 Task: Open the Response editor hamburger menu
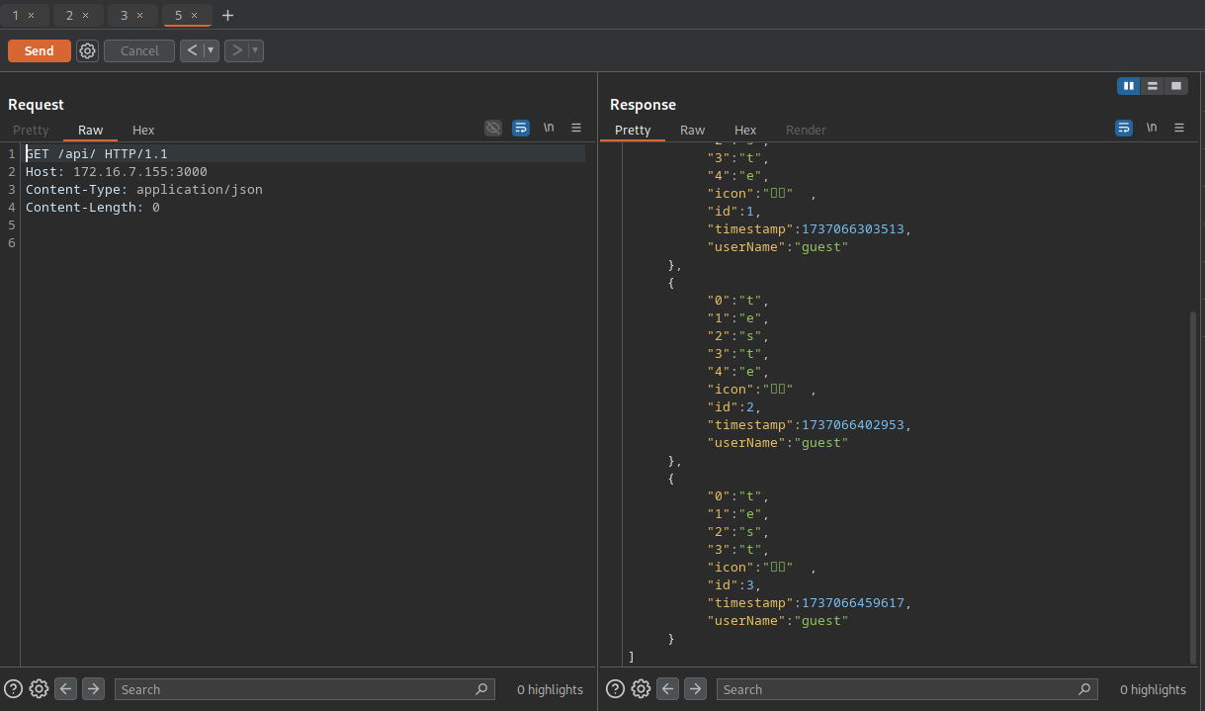click(x=1179, y=128)
